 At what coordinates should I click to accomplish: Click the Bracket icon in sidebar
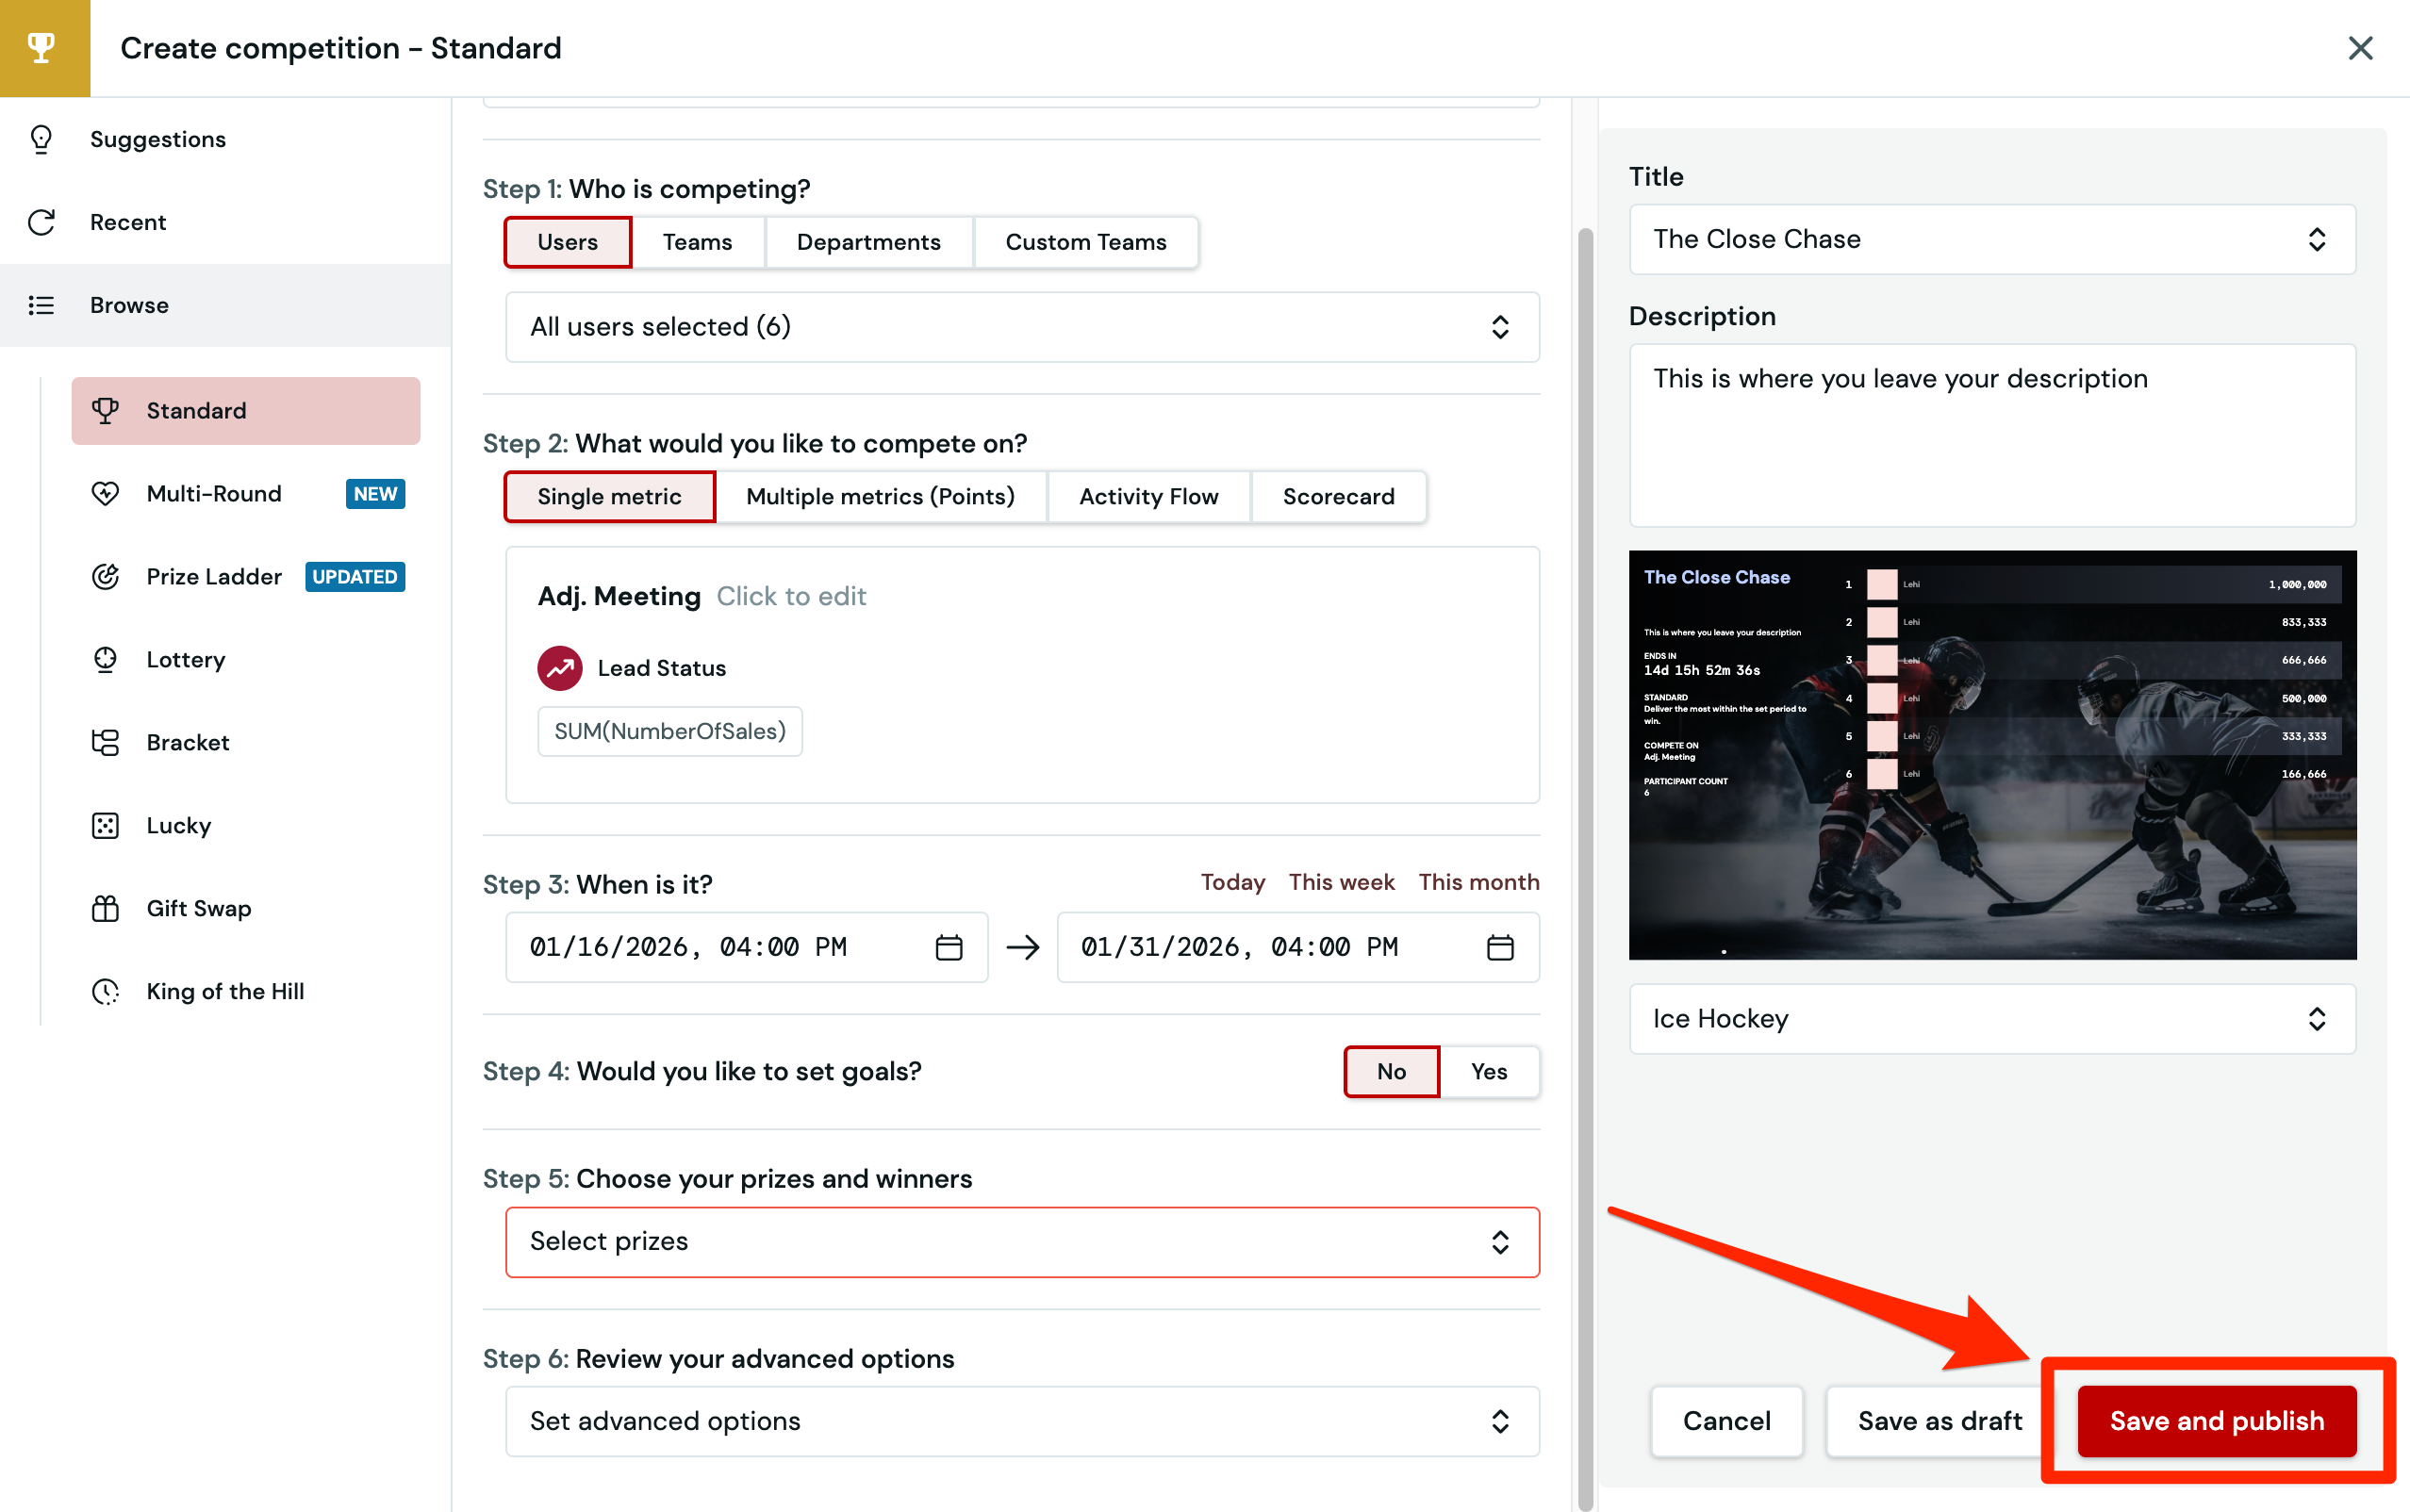pos(105,743)
